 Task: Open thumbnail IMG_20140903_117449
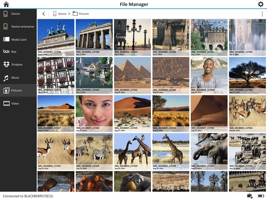[x=56, y=37]
